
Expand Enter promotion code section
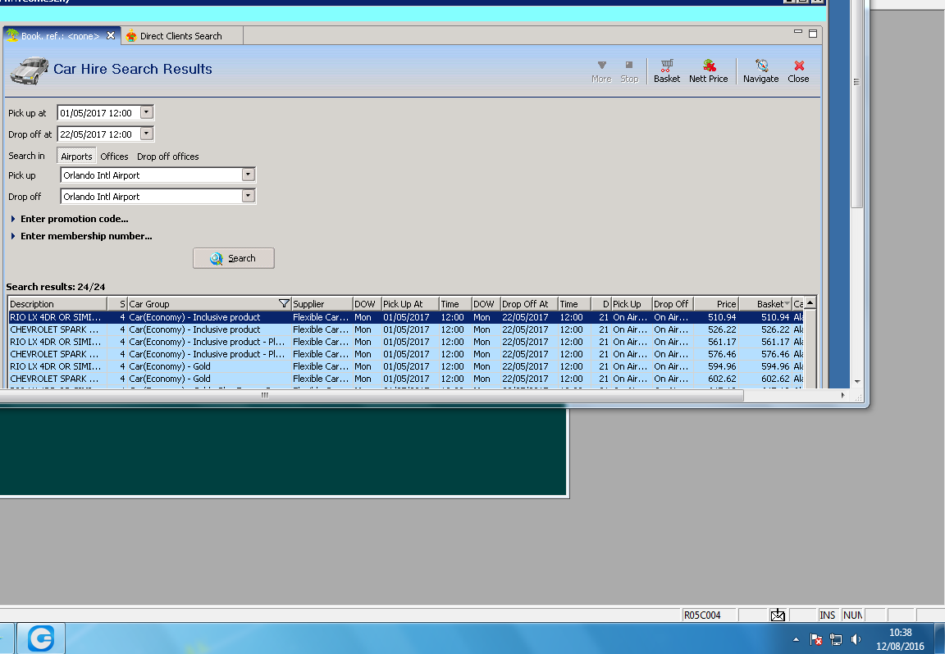click(74, 219)
